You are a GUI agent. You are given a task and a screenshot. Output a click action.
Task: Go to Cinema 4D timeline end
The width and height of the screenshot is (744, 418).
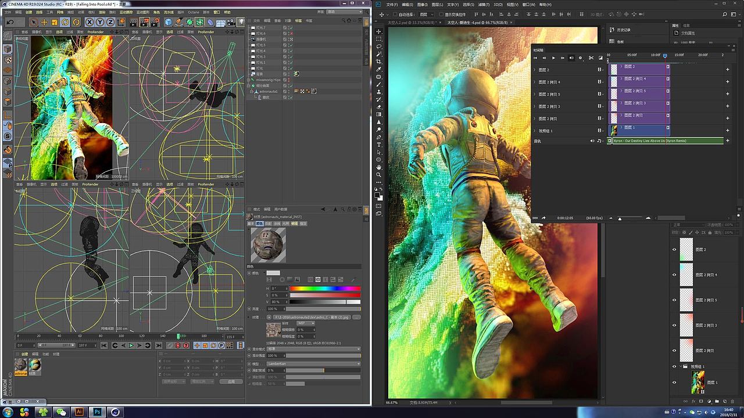point(158,345)
